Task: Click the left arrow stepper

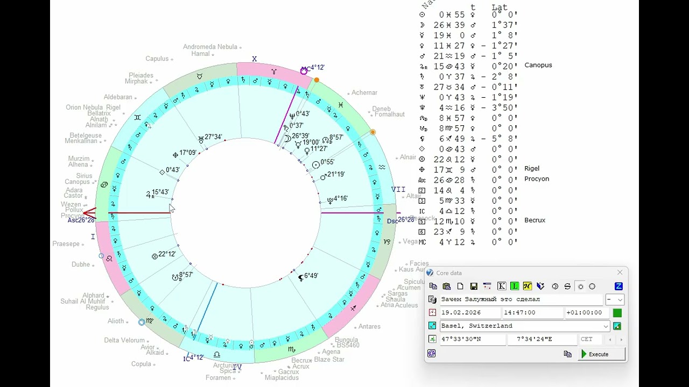Action: coord(610,339)
